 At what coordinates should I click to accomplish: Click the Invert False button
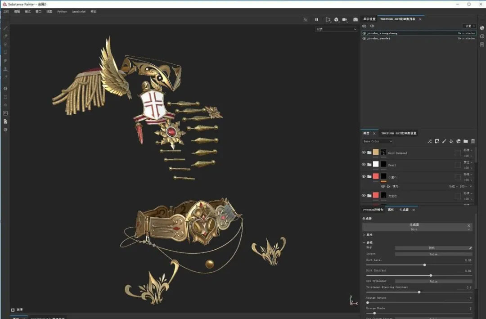click(x=433, y=254)
